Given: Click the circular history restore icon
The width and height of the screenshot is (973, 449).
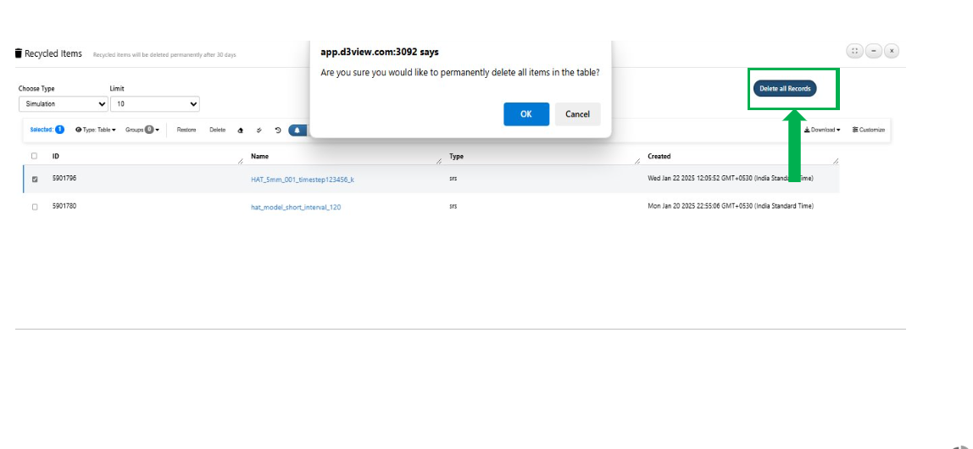Looking at the screenshot, I should pyautogui.click(x=277, y=130).
